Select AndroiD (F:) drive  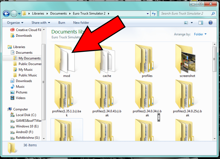(x=22, y=132)
